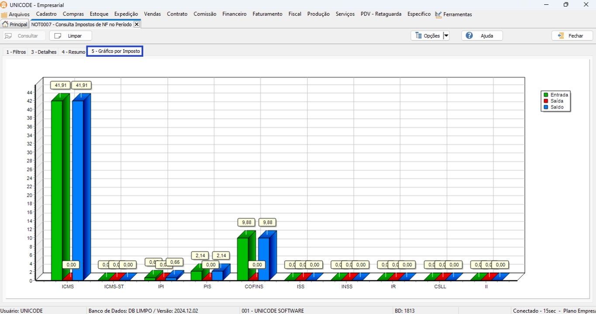This screenshot has width=596, height=314.
Task: Click the Arquivos folder icon menu
Action: [x=4, y=15]
